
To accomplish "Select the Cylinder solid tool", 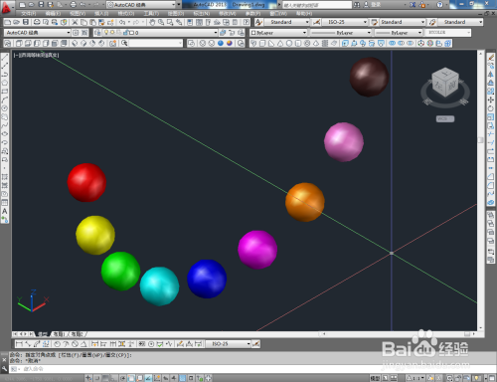I will [x=298, y=44].
